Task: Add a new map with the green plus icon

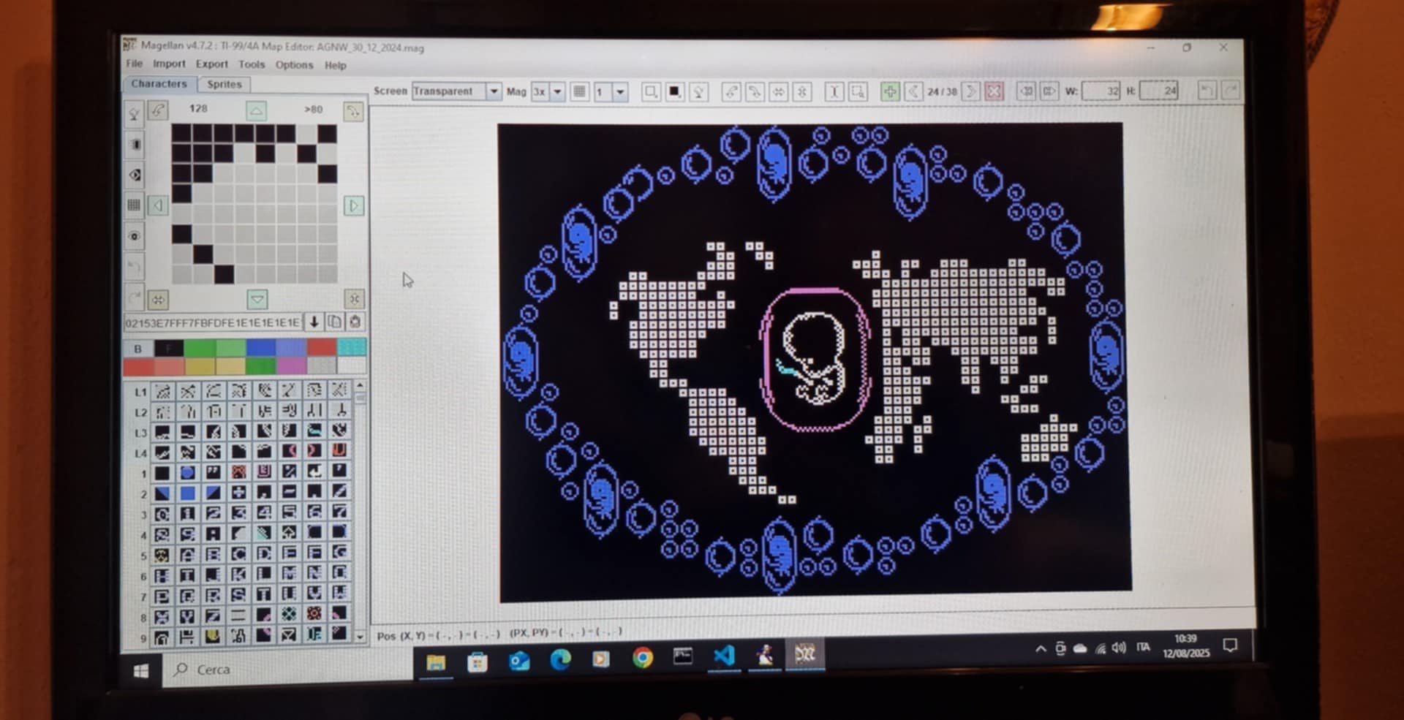Action: [x=890, y=91]
